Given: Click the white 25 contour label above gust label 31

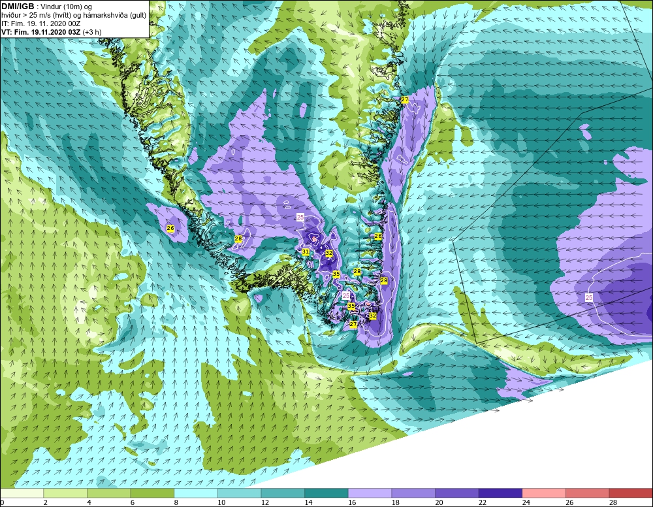Looking at the screenshot, I should [x=300, y=217].
